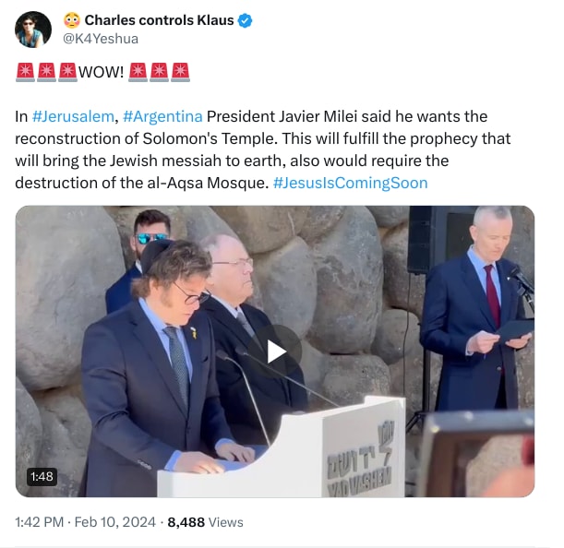Open the post timestamp 1:42 PM
The height and width of the screenshot is (548, 564).
40,522
